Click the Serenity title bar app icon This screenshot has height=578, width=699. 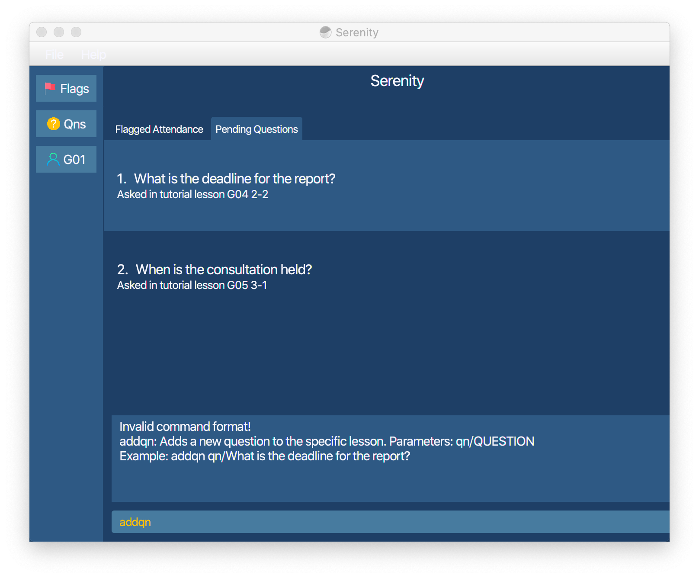(x=325, y=32)
